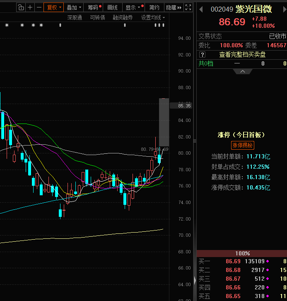Click 委差 value 146567
287x301 pixels.
(x=277, y=46)
